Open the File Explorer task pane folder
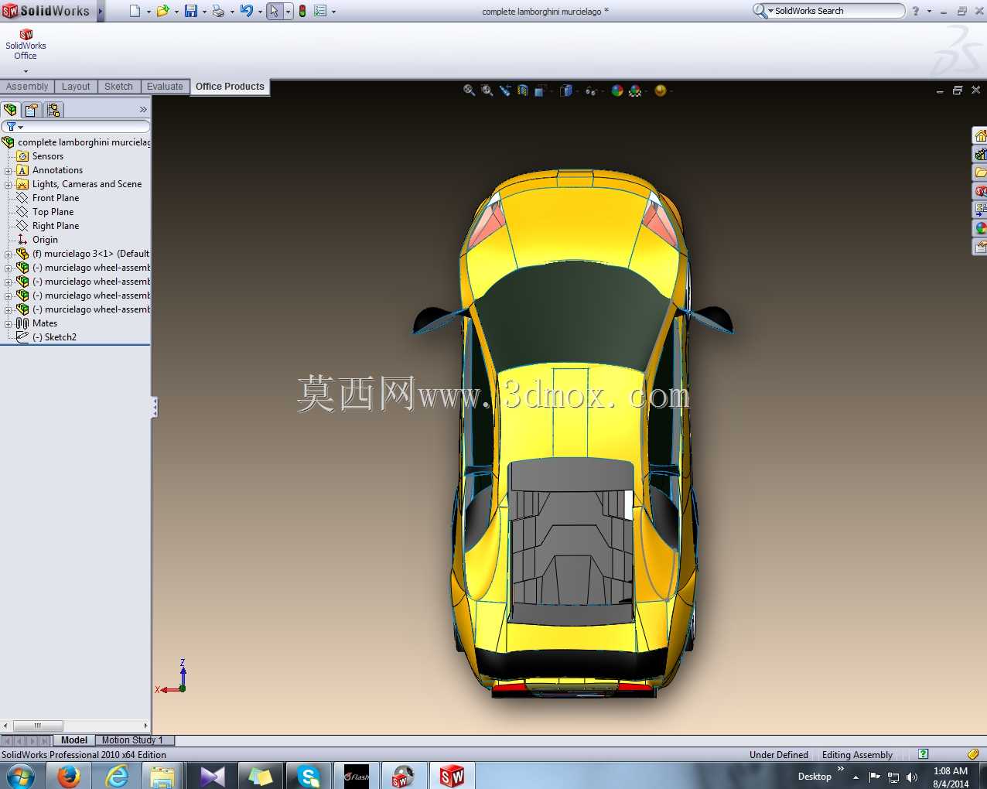The width and height of the screenshot is (987, 789). click(x=980, y=172)
